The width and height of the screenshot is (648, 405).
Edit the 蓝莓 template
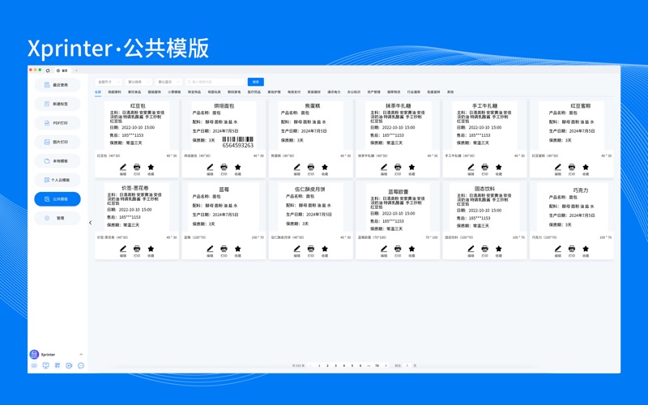210,249
